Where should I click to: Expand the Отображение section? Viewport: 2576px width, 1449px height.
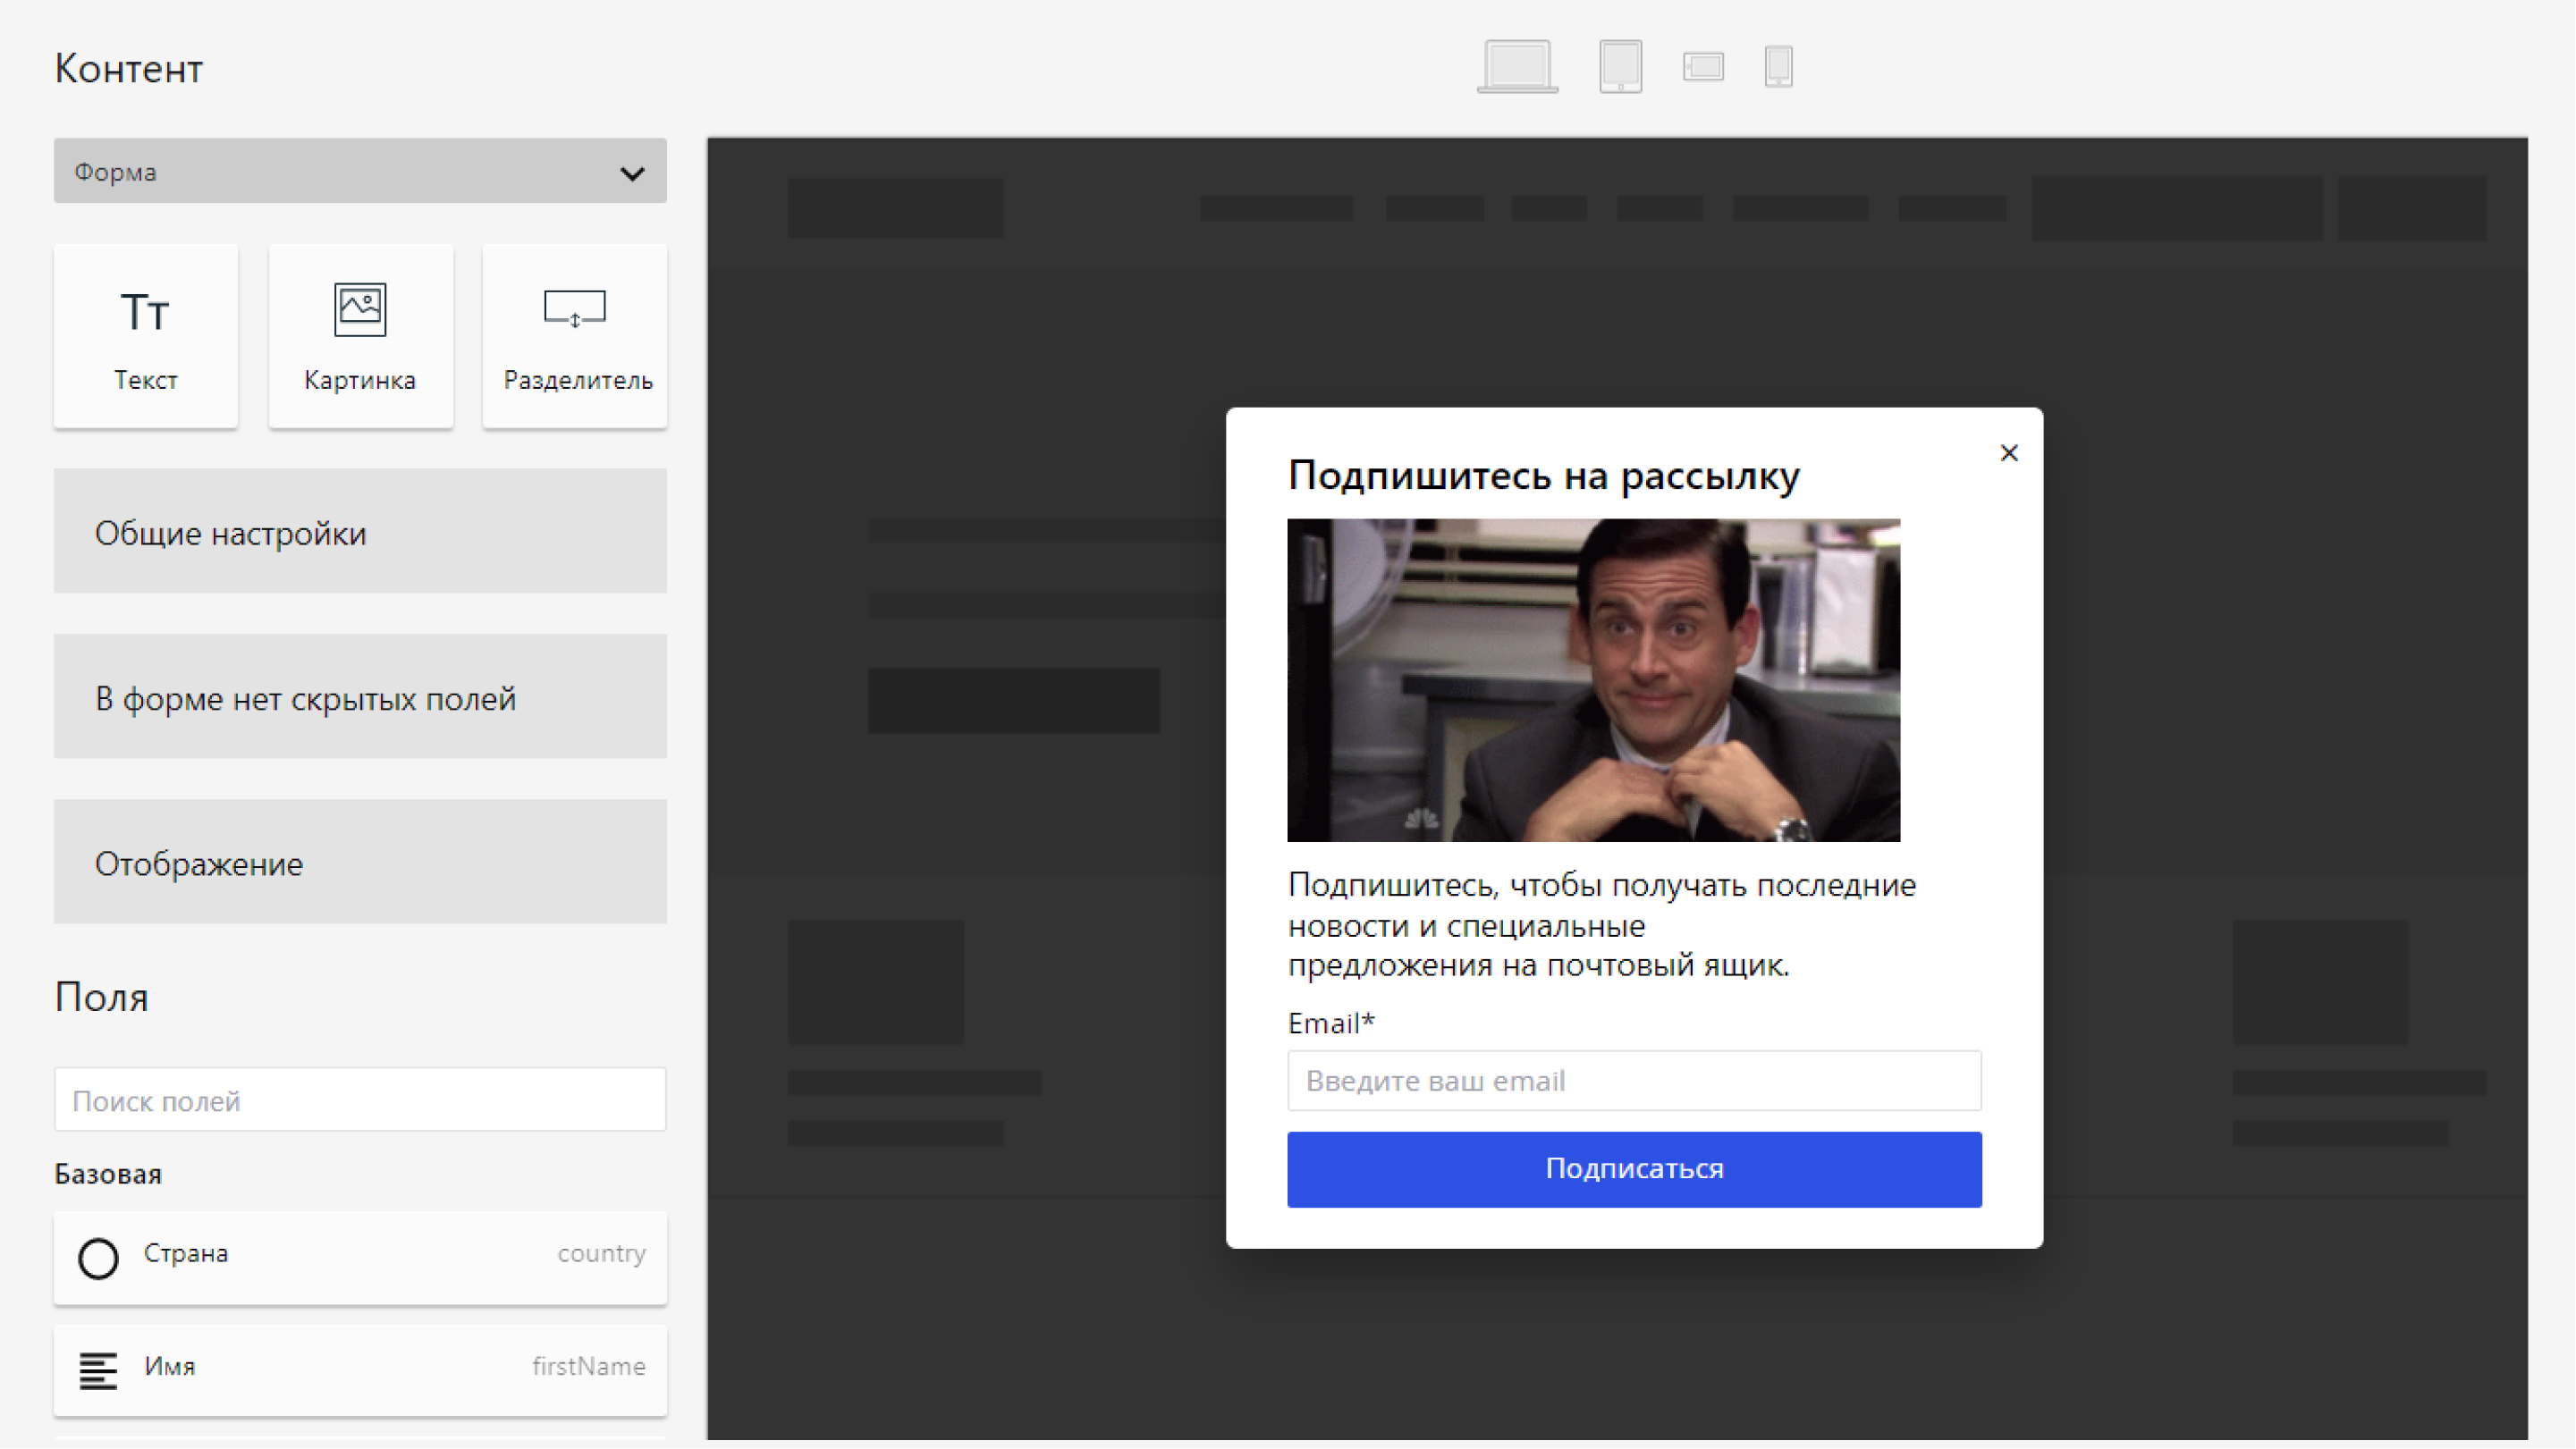(x=360, y=861)
